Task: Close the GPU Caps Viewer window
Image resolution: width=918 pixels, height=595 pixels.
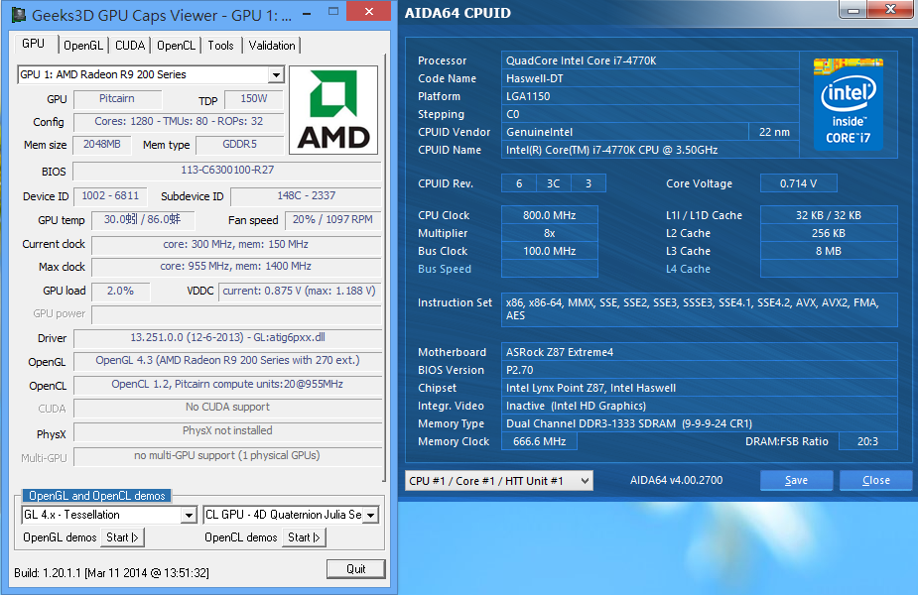Action: coord(369,11)
